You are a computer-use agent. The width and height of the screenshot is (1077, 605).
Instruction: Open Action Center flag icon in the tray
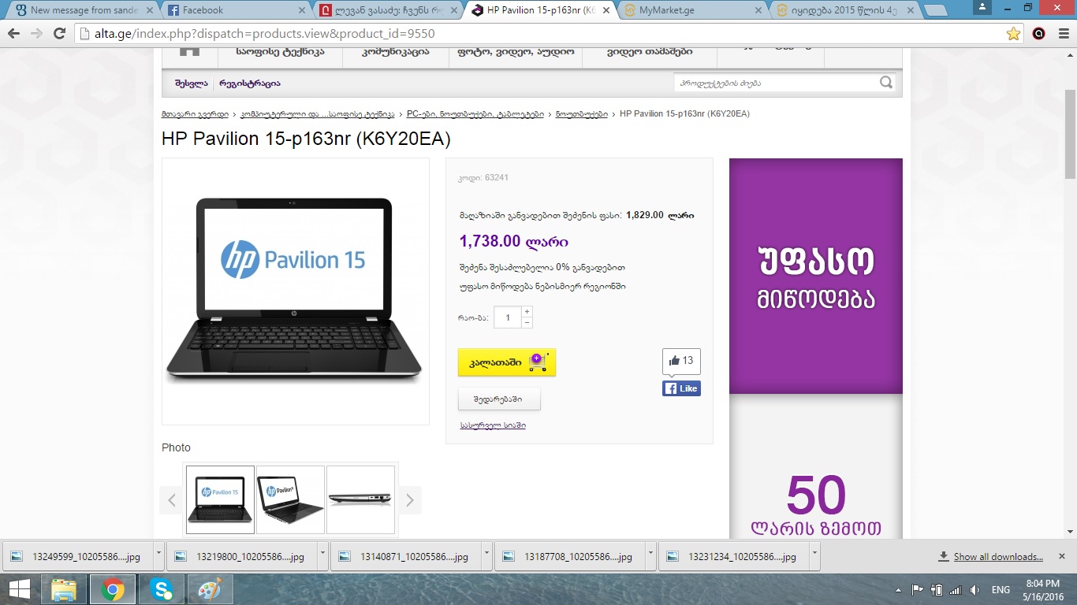pos(918,589)
